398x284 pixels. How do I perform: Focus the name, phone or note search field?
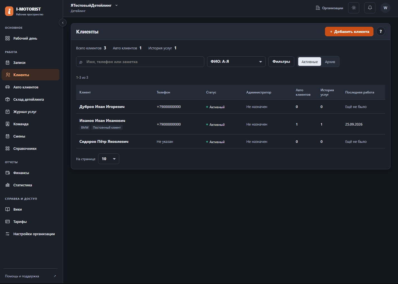pos(140,62)
